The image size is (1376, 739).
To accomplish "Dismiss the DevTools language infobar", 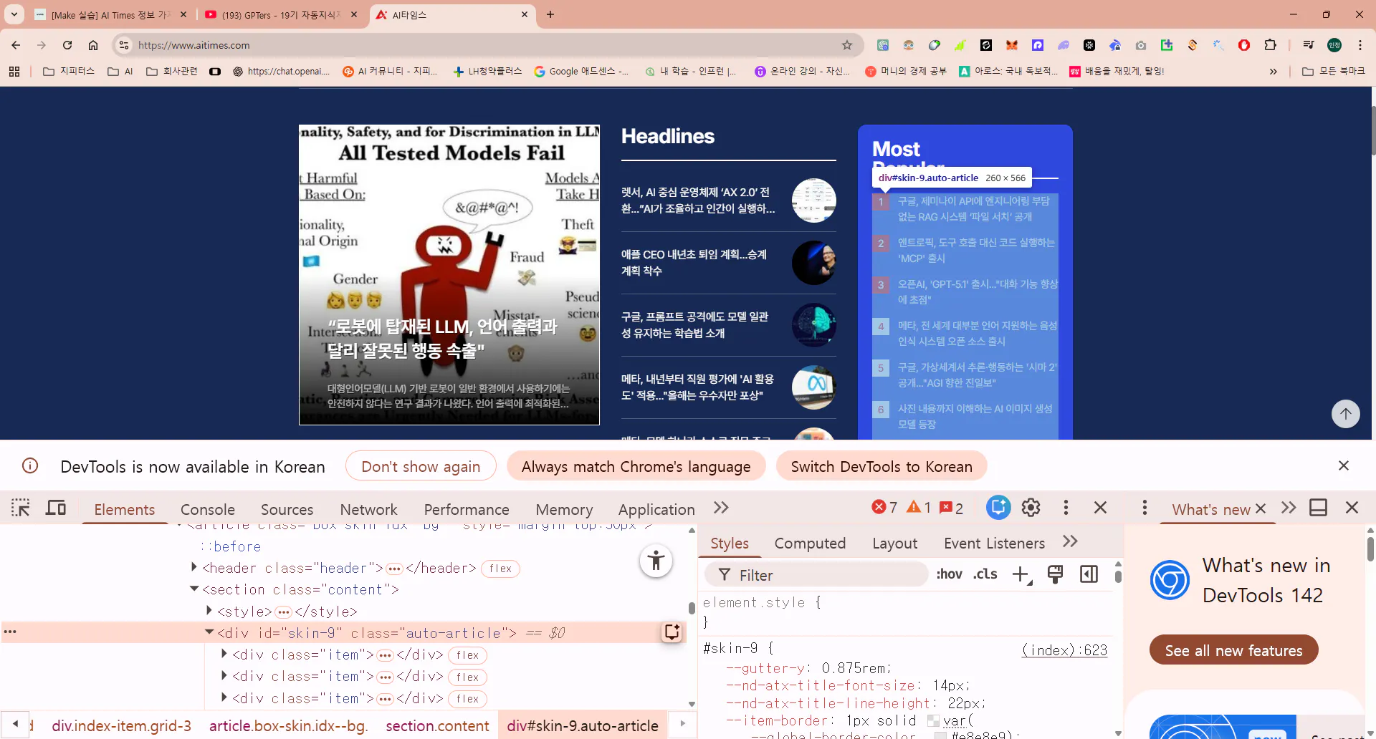I will (x=1344, y=465).
